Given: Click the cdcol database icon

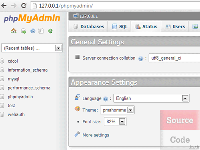Looking at the screenshot, I should pyautogui.click(x=2, y=61).
